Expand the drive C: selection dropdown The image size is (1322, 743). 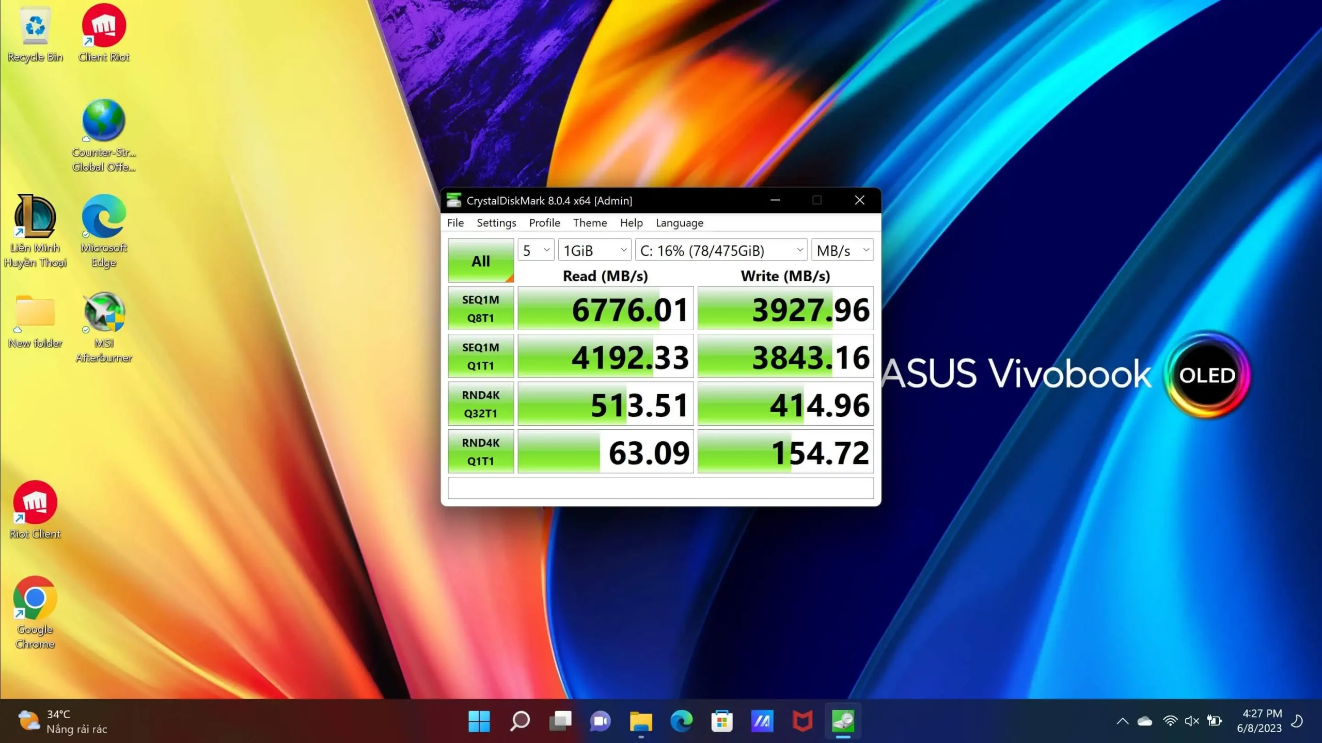[x=721, y=250]
